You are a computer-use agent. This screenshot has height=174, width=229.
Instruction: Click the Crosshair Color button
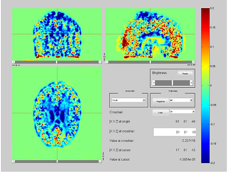(160, 113)
